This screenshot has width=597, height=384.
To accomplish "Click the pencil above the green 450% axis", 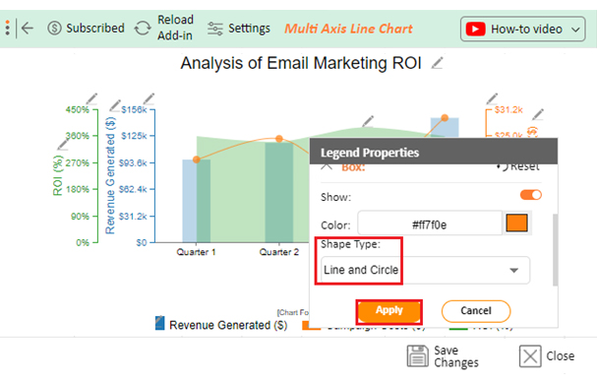I will pyautogui.click(x=91, y=98).
